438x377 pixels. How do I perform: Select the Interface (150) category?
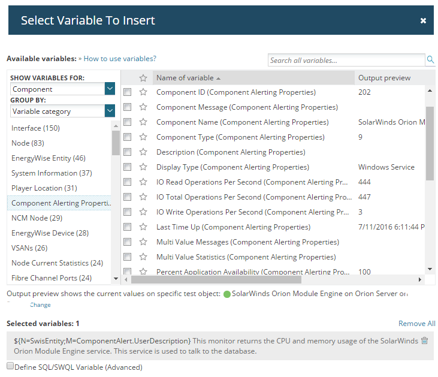click(36, 128)
